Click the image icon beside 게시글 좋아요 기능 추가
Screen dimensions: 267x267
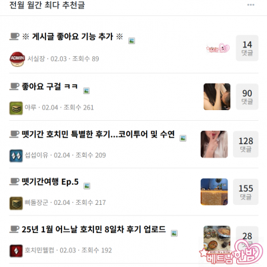pyautogui.click(x=131, y=41)
